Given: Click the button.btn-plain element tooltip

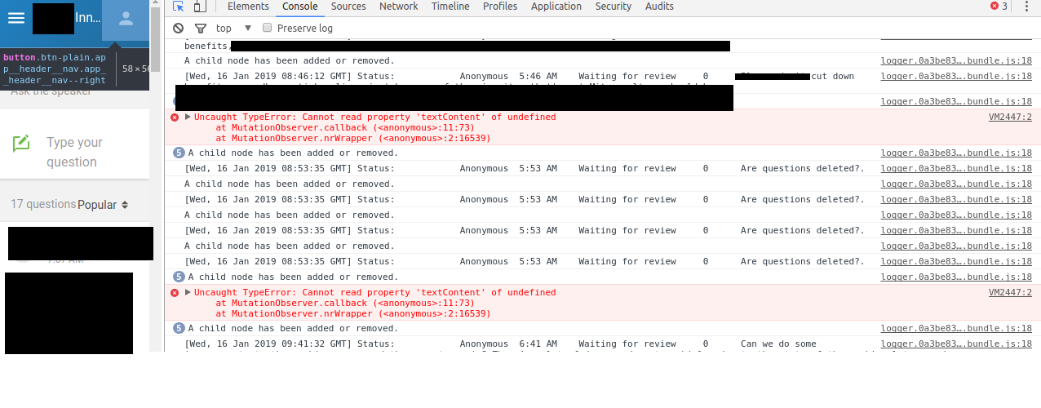Looking at the screenshot, I should pos(75,69).
